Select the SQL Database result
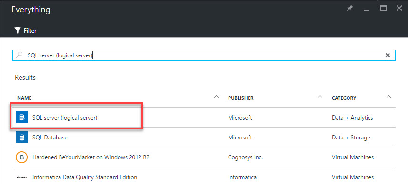The width and height of the screenshot is (408, 184). pos(50,138)
